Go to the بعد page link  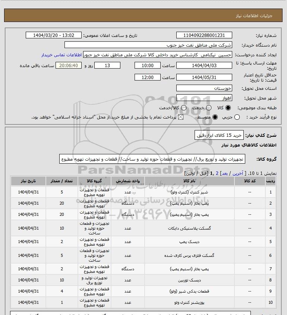(x=224, y=173)
